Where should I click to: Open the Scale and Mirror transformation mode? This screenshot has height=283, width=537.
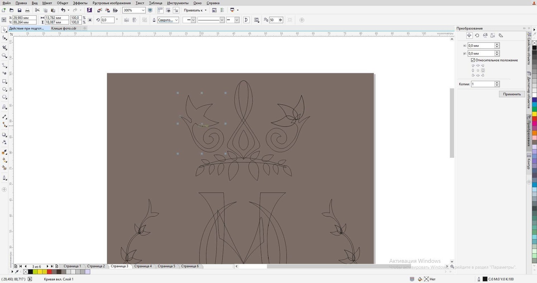[x=485, y=35]
